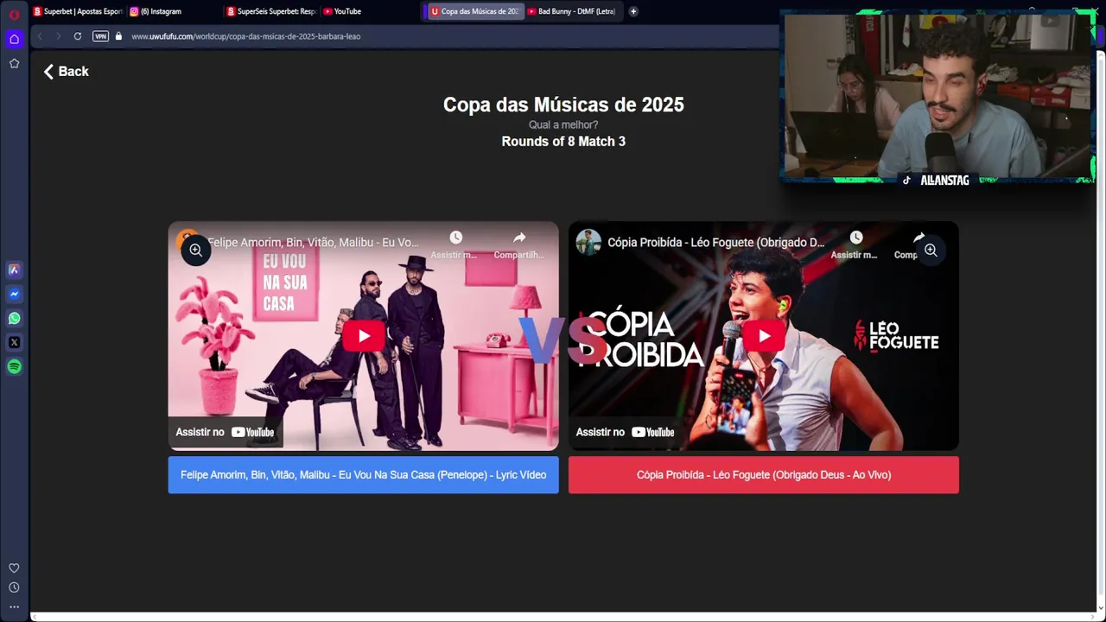Click the Cópia Proibida video title text
The width and height of the screenshot is (1106, 622).
coord(716,243)
